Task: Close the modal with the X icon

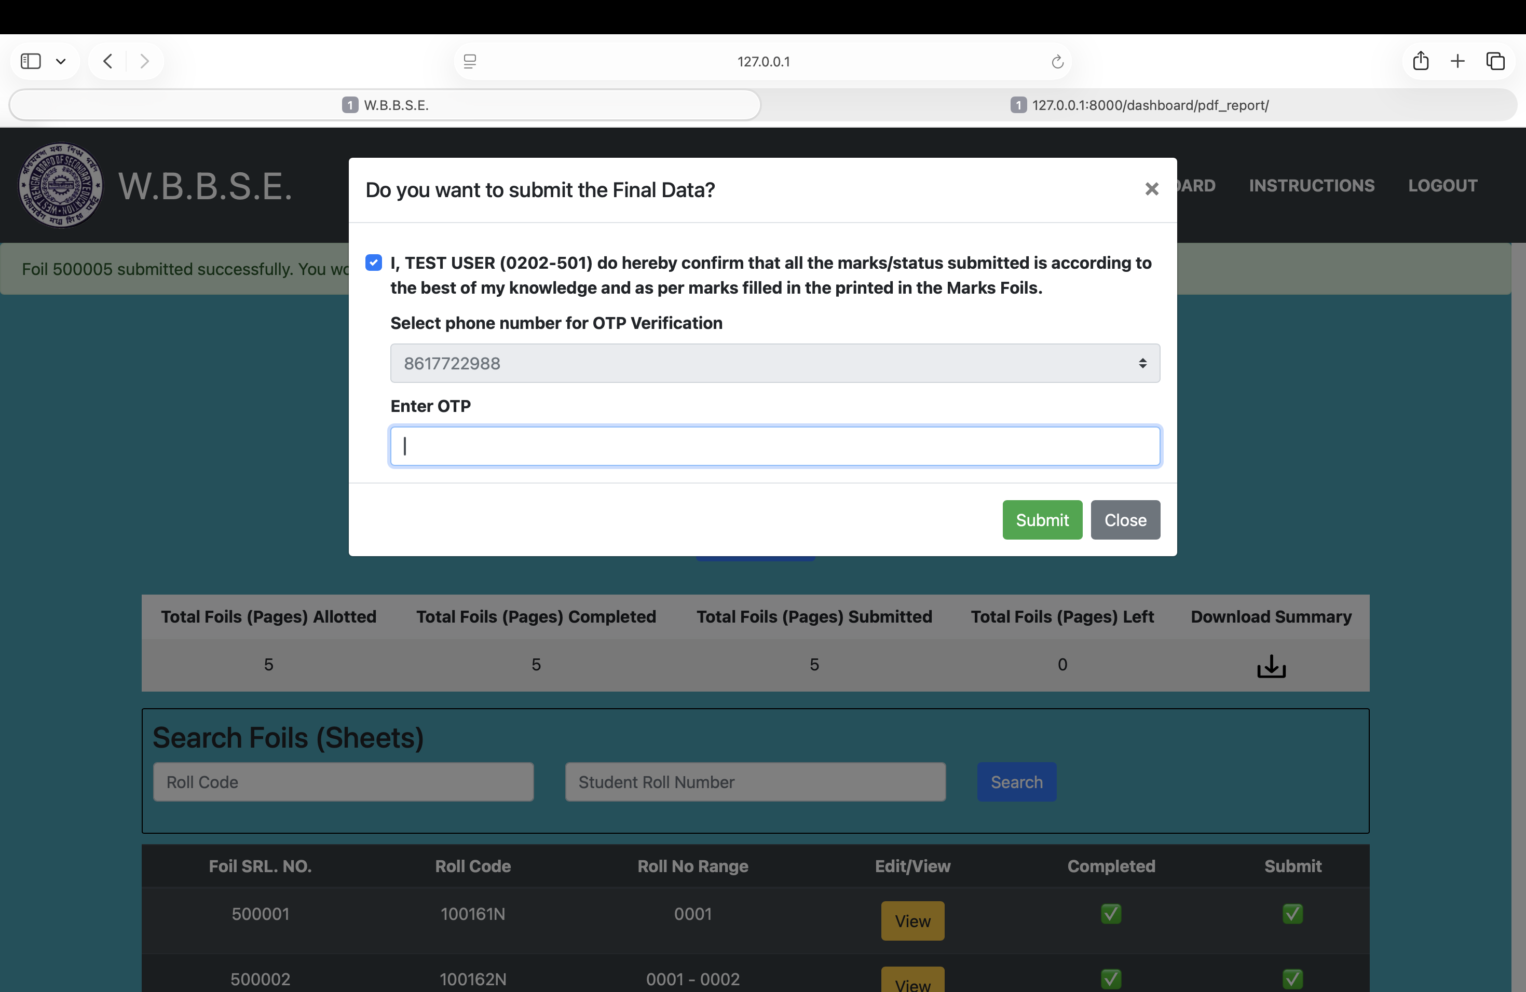Action: [1152, 189]
